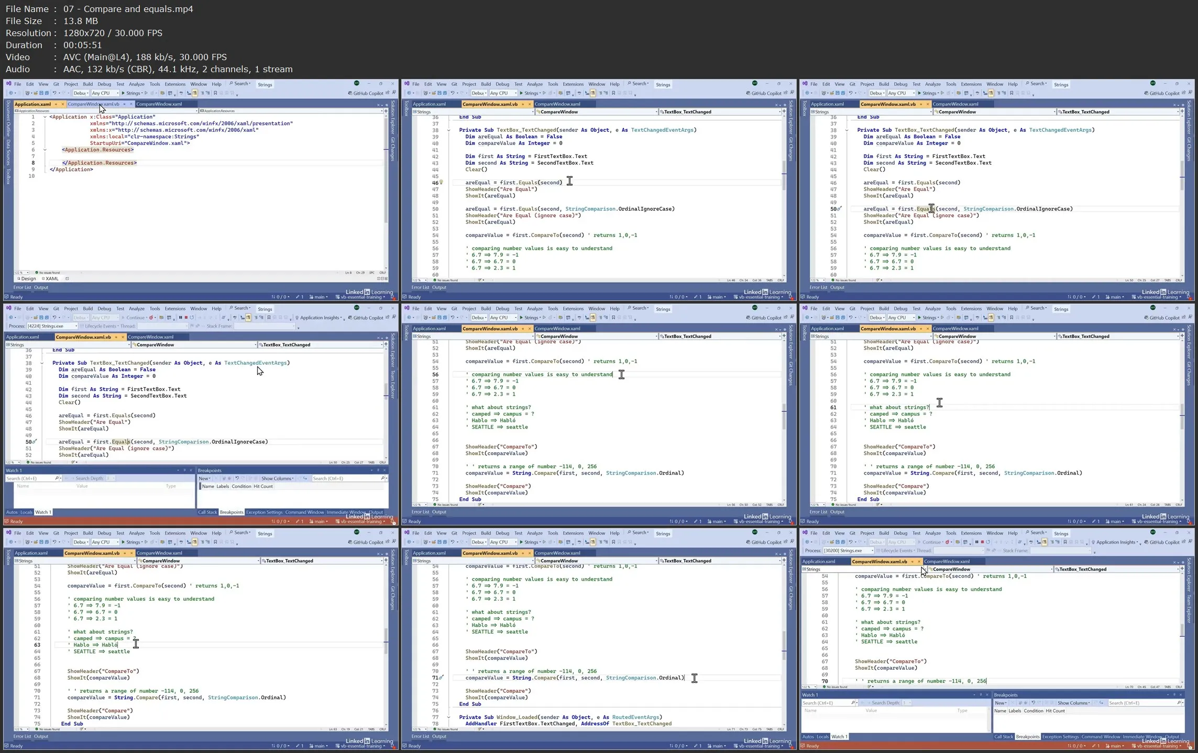Screen dimensions: 1198x753
Task: Click Strings start button in Application.xaml editor window
Action: (131, 93)
